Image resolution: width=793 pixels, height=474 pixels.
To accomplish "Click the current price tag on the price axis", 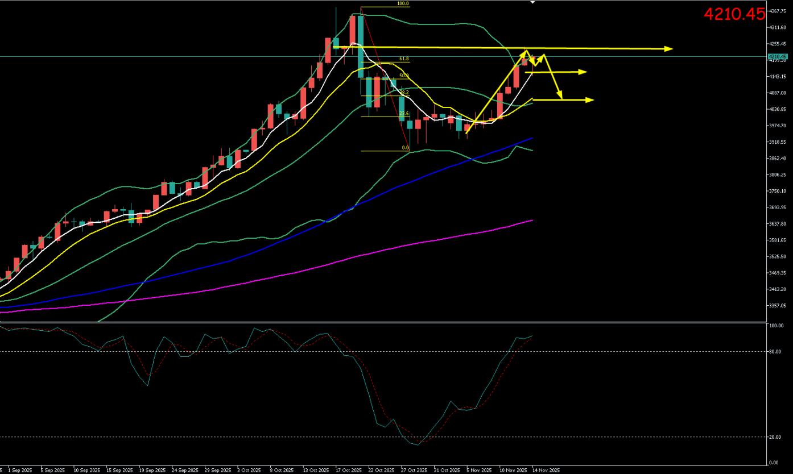I will 777,57.
